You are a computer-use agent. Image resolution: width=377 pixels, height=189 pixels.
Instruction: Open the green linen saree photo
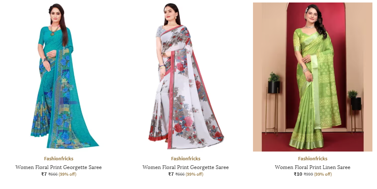313,77
